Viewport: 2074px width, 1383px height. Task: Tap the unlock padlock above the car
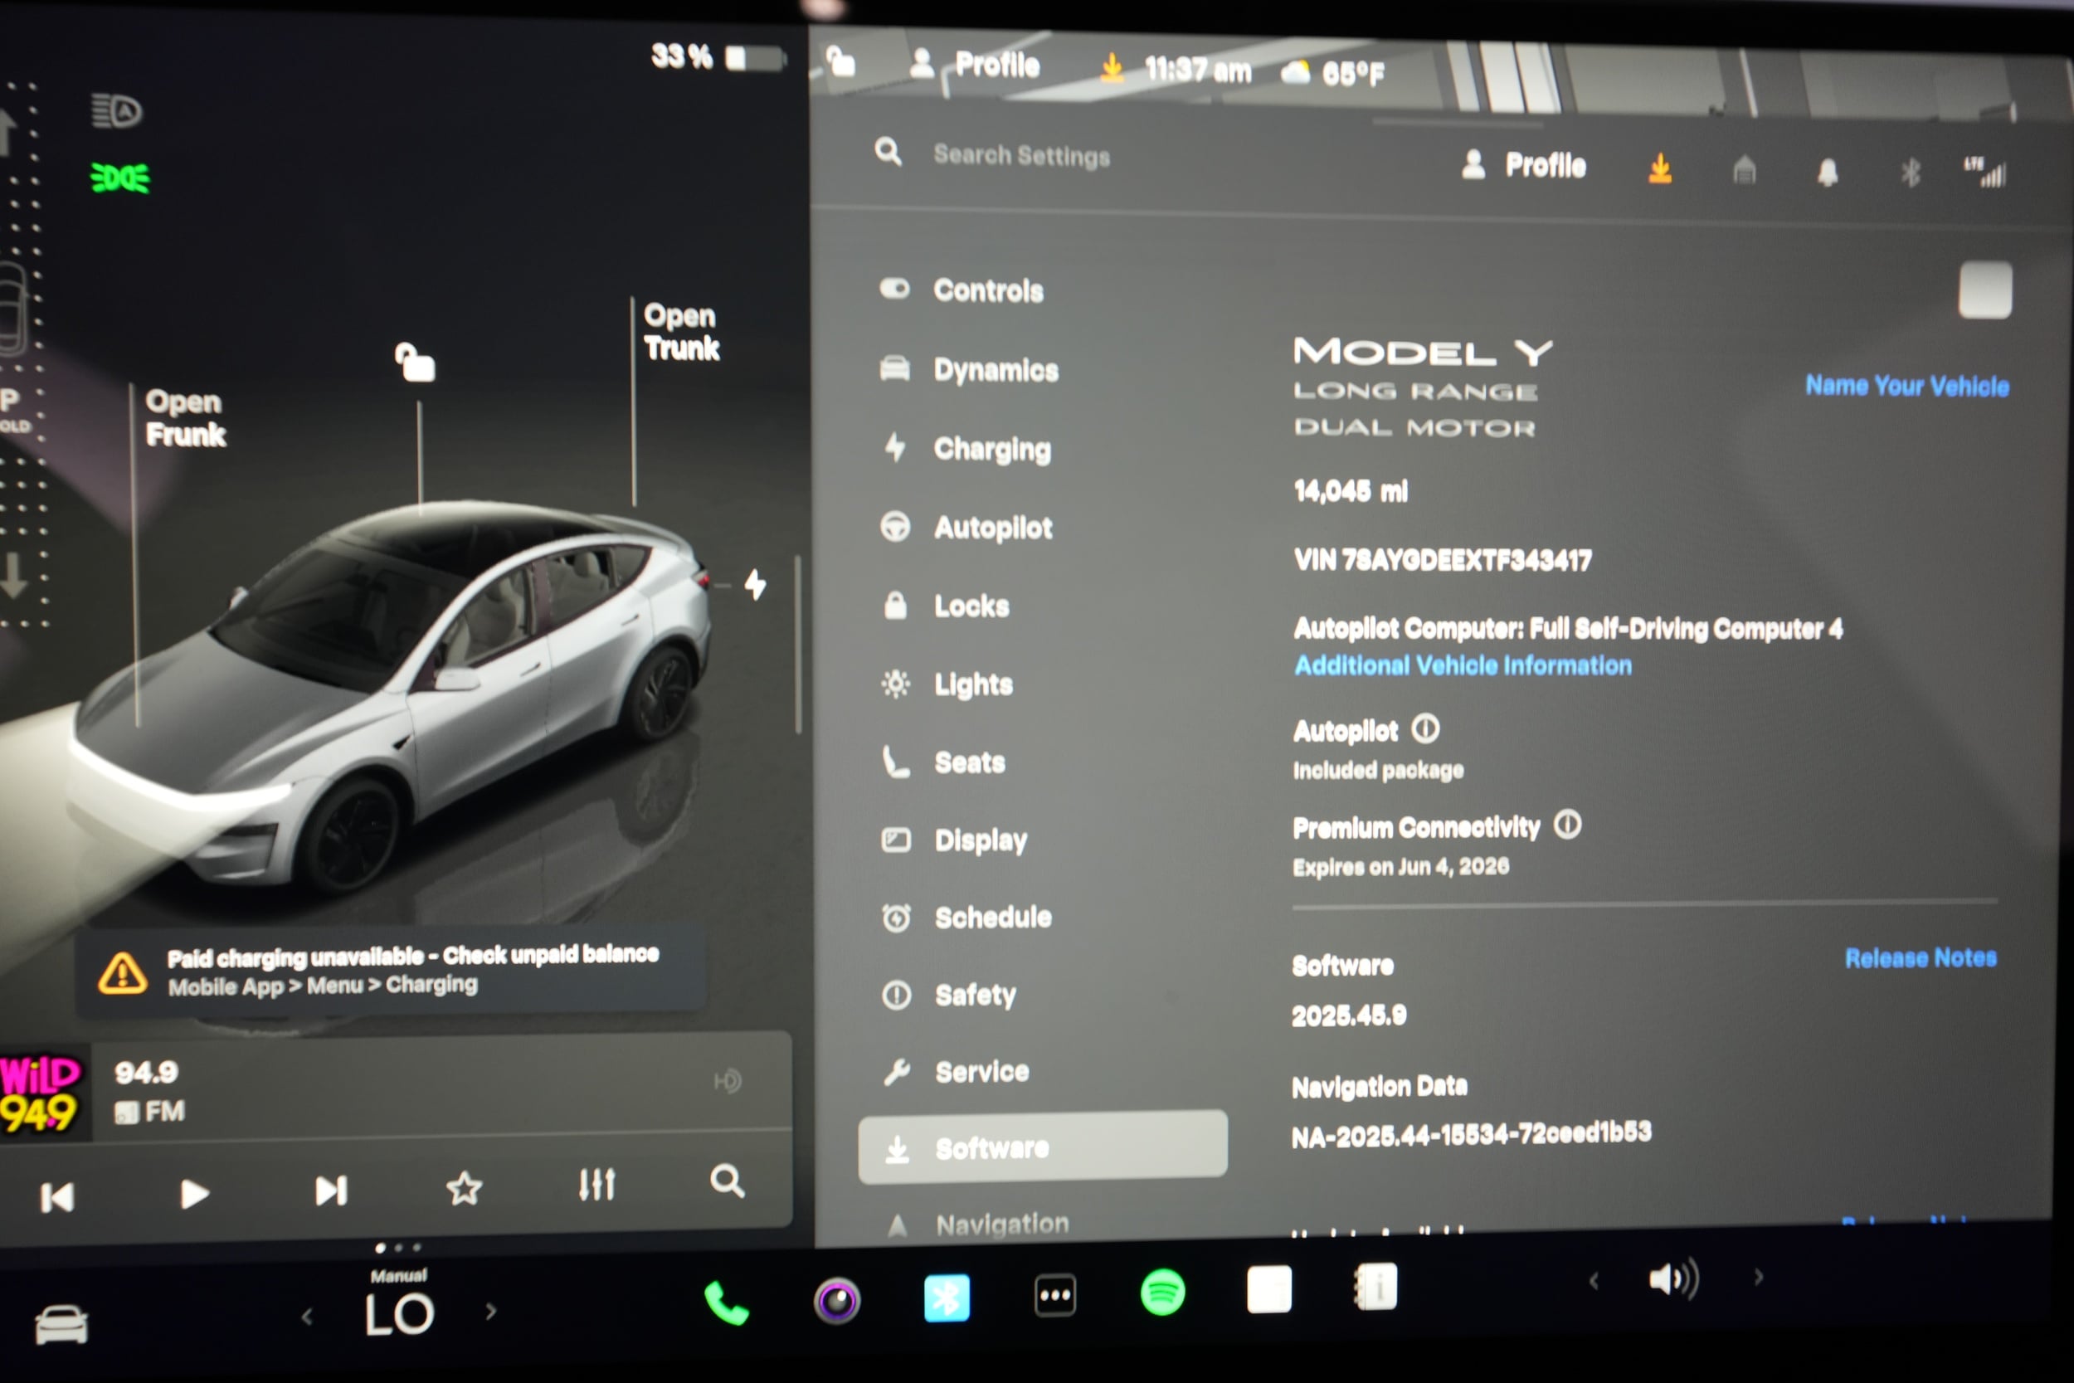point(416,363)
